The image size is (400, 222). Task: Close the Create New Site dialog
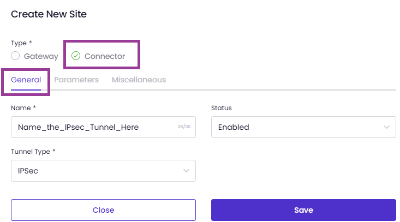pos(103,210)
